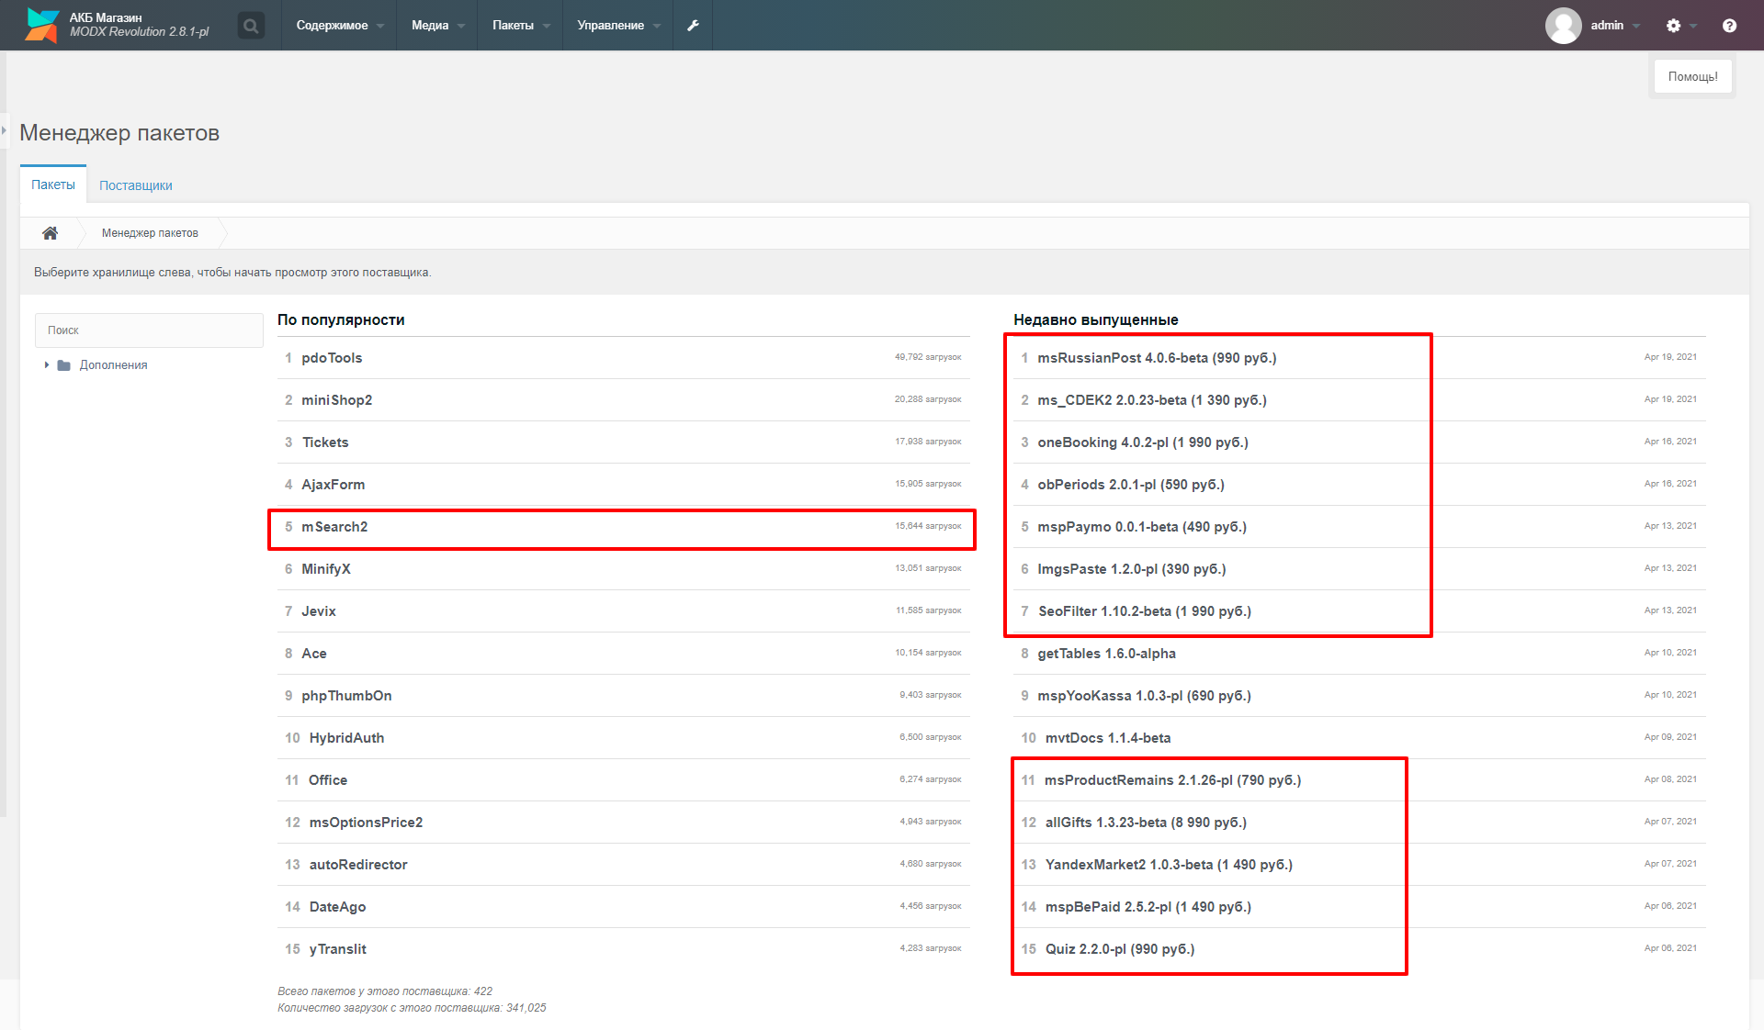Focus the Поиск search field
This screenshot has width=1764, height=1030.
149,330
